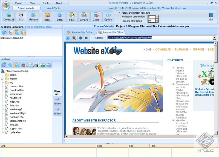The height and width of the screenshot is (158, 219).
Task: Toggle the header.swf checkbox
Action: (6, 98)
